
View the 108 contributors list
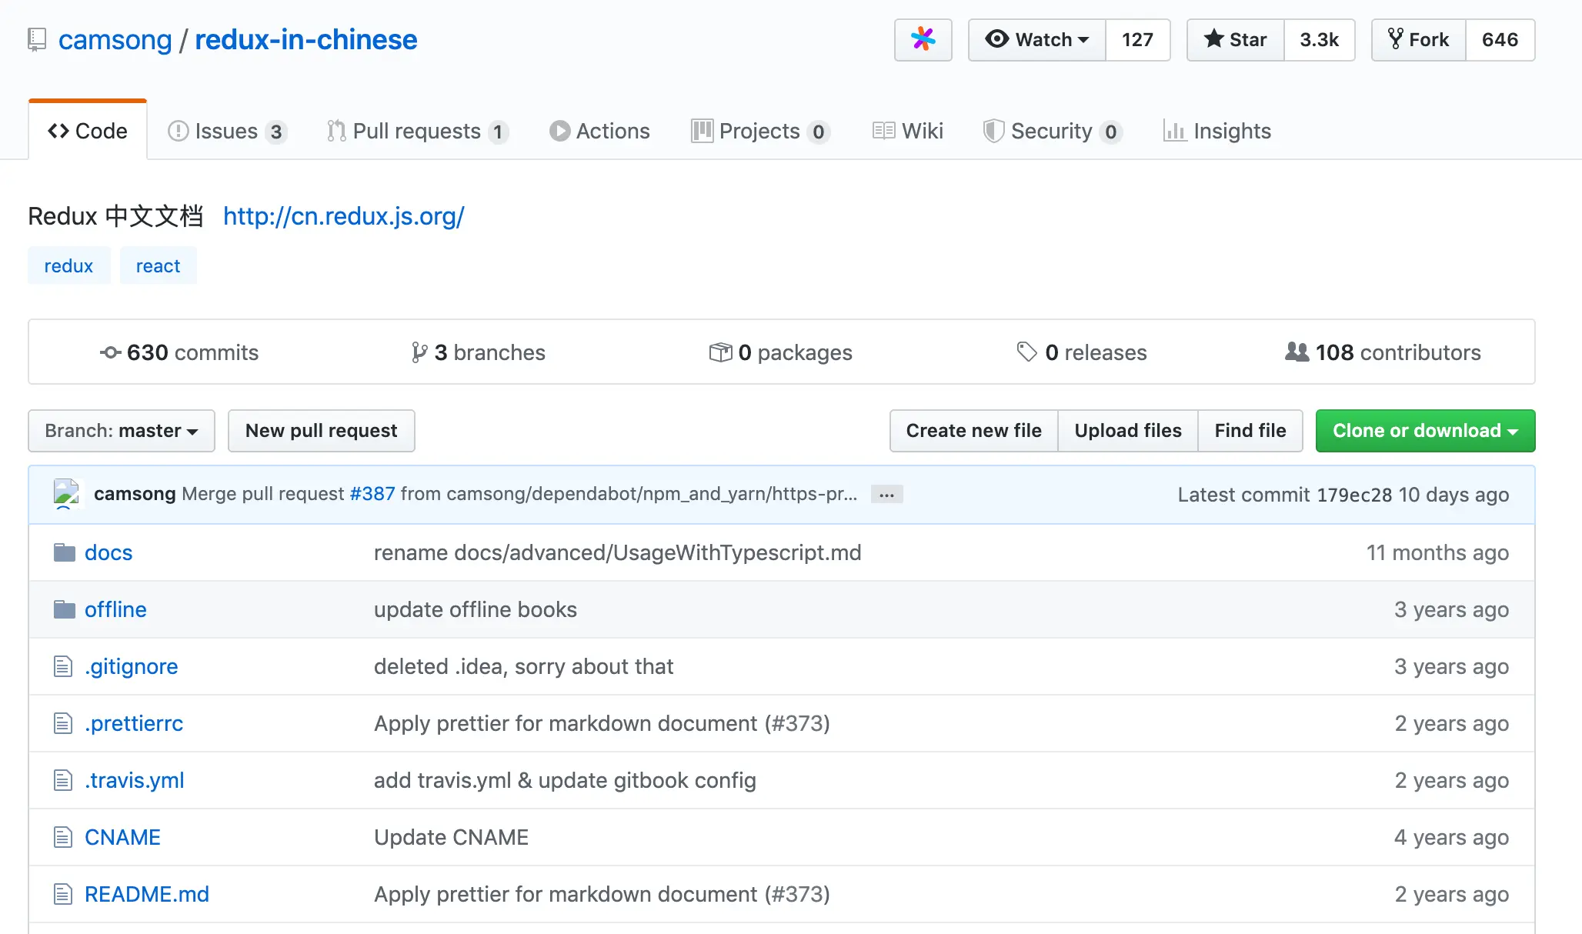[x=1383, y=352]
